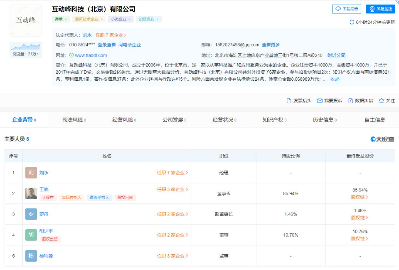Open 王航's 任职5家企业 link
The height and width of the screenshot is (270, 399).
tap(172, 189)
